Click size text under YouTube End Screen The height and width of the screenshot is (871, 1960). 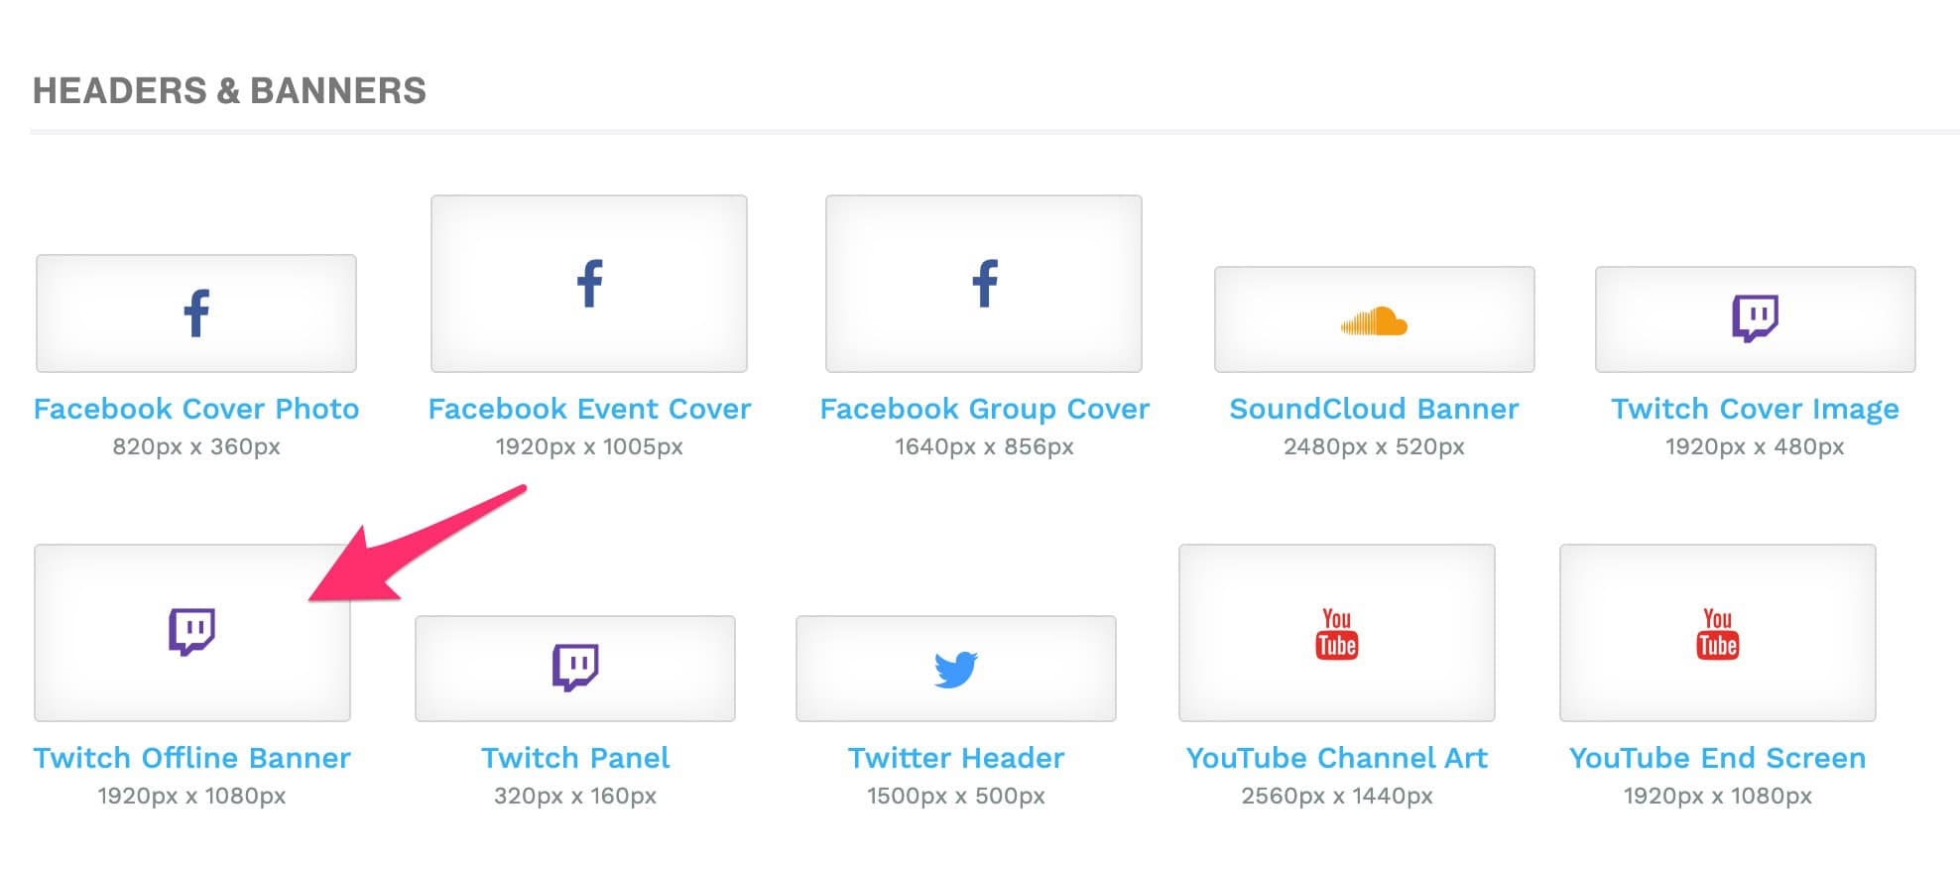click(1717, 796)
